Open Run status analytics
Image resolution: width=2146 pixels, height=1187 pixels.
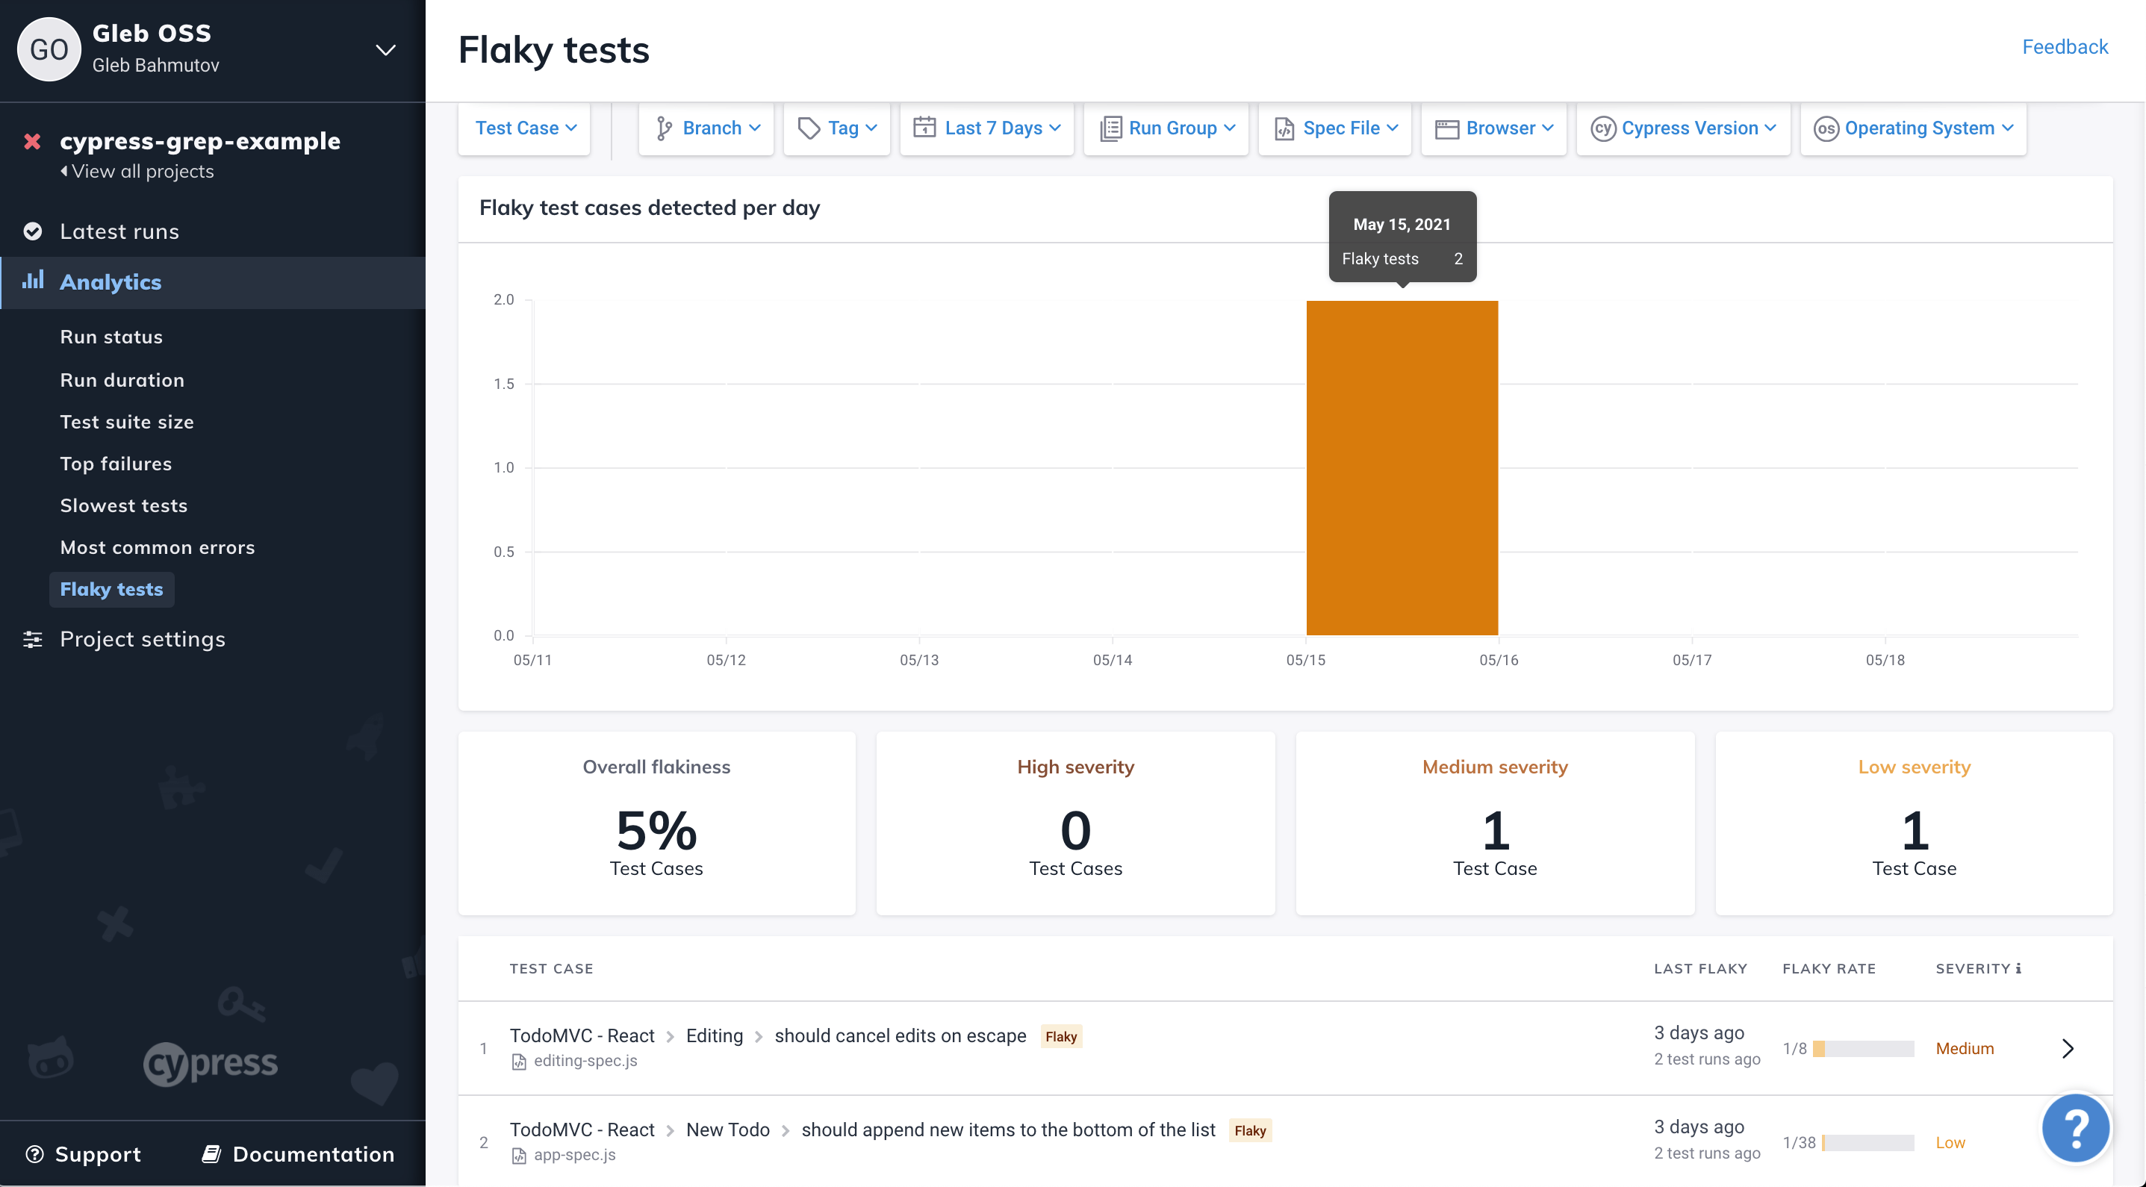coord(112,337)
